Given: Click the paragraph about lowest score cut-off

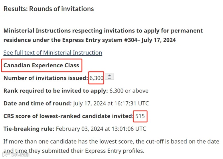Looking at the screenshot, I should point(111,142).
